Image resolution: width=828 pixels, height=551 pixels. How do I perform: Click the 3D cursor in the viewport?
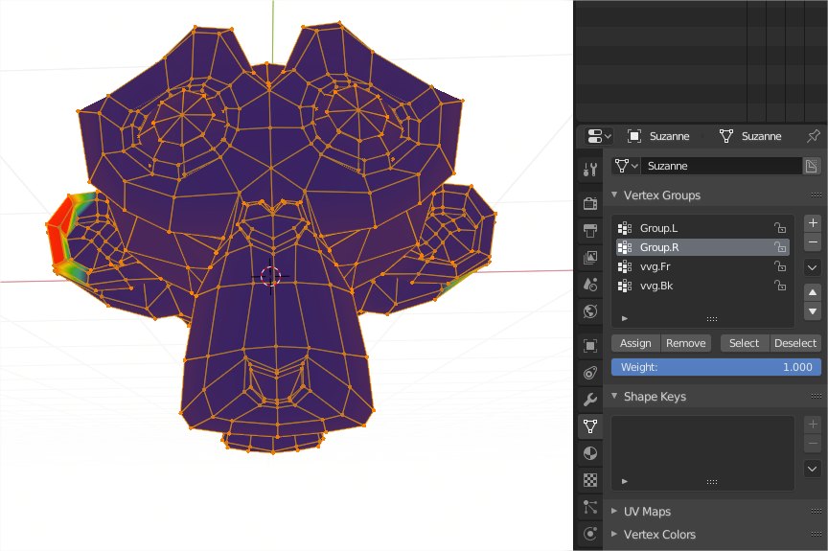(x=271, y=276)
